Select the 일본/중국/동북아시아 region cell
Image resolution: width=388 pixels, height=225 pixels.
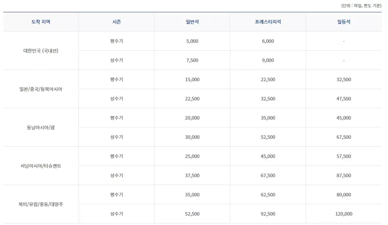coord(41,89)
